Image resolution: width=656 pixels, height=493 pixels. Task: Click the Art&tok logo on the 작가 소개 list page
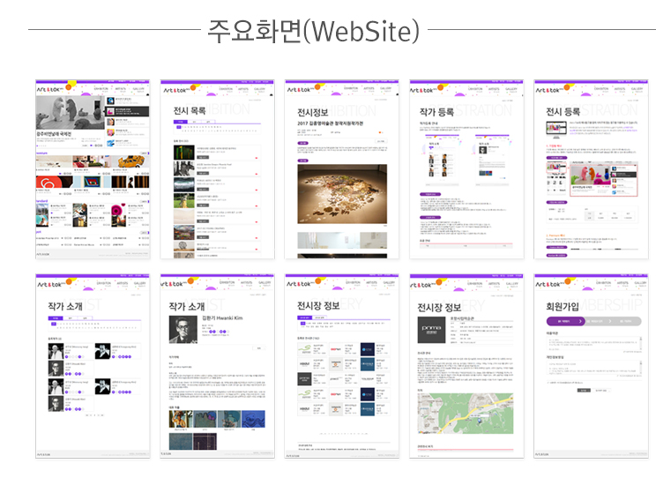(x=48, y=283)
